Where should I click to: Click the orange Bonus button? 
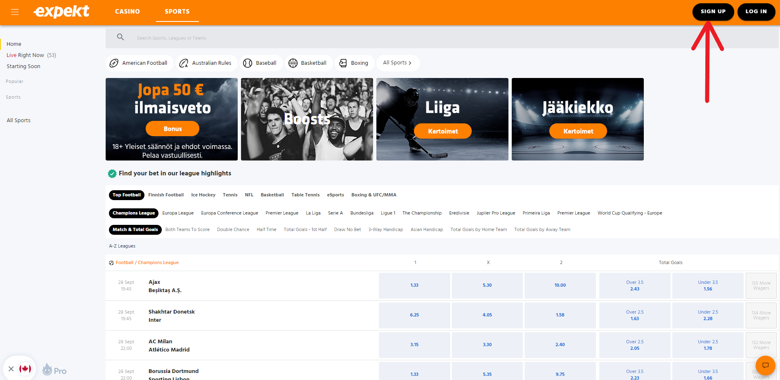point(173,129)
